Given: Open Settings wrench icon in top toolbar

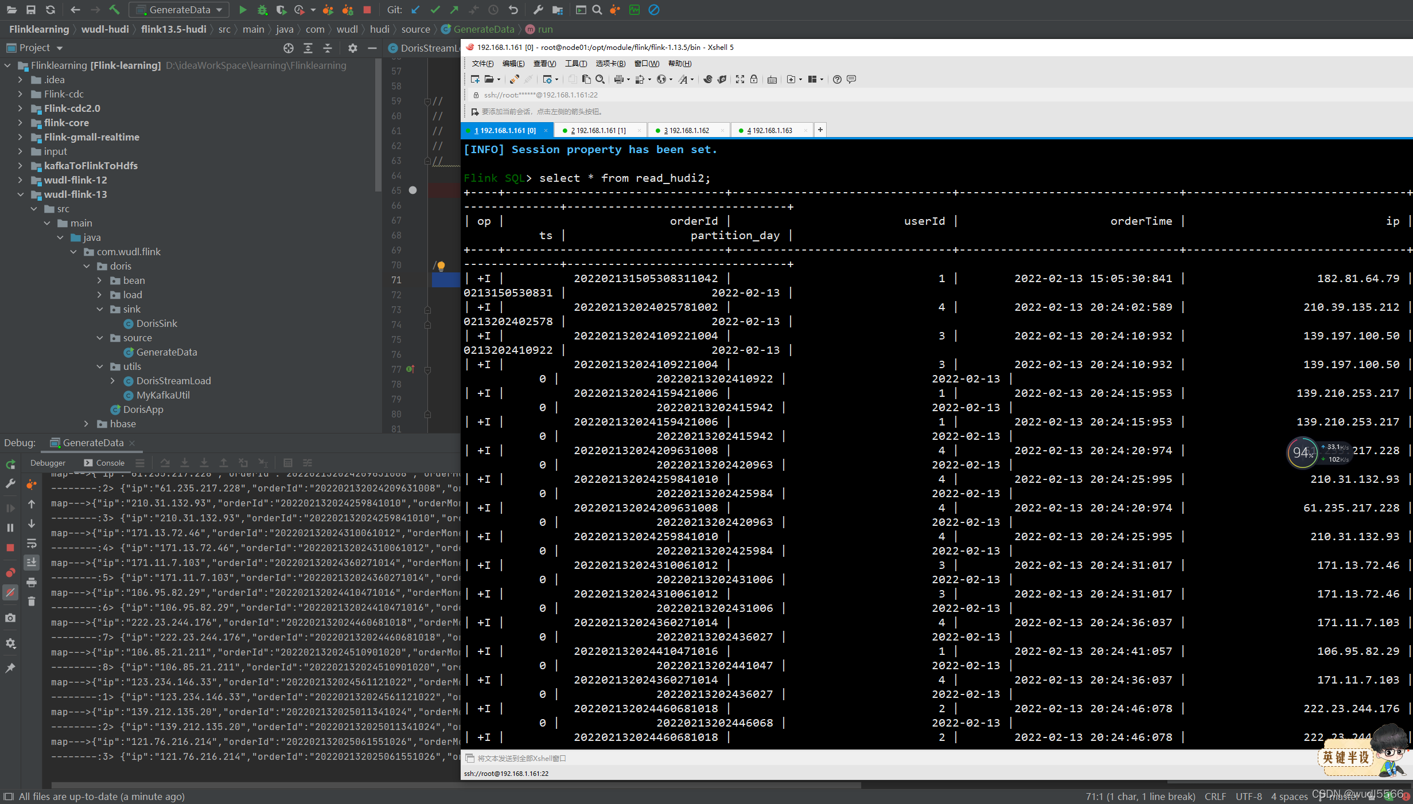Looking at the screenshot, I should [538, 10].
